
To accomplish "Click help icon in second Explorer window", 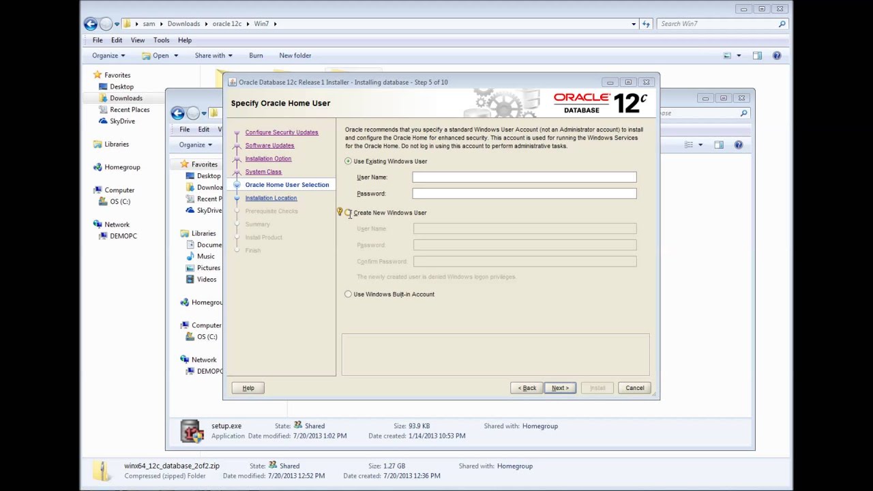I will (739, 145).
